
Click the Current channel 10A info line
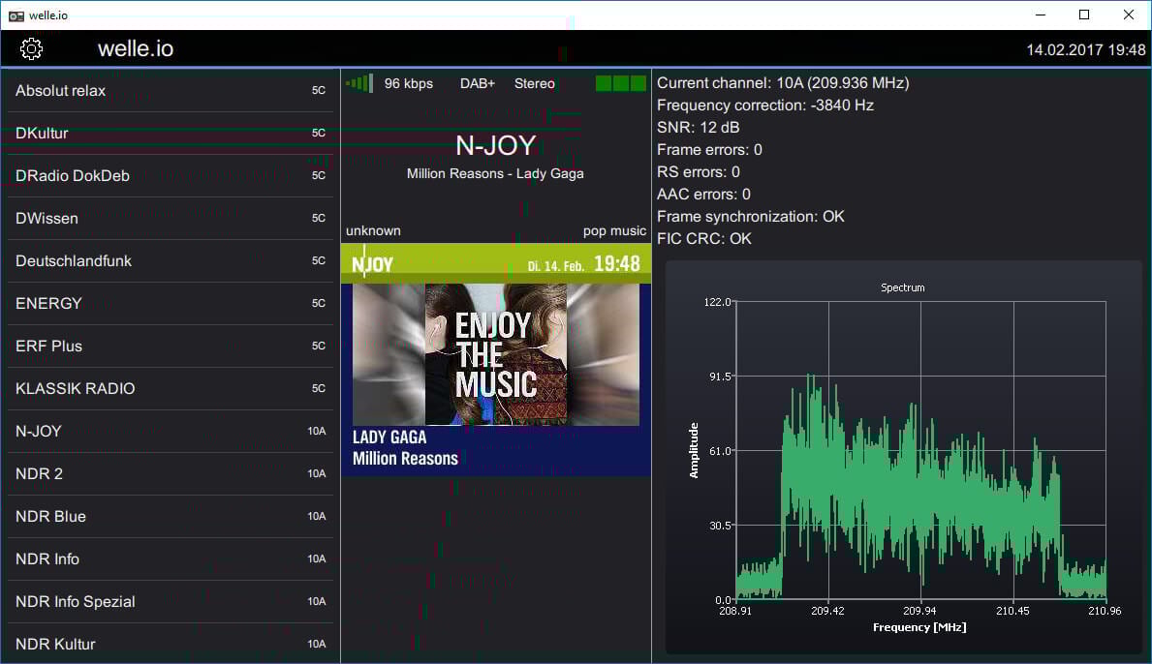click(783, 83)
